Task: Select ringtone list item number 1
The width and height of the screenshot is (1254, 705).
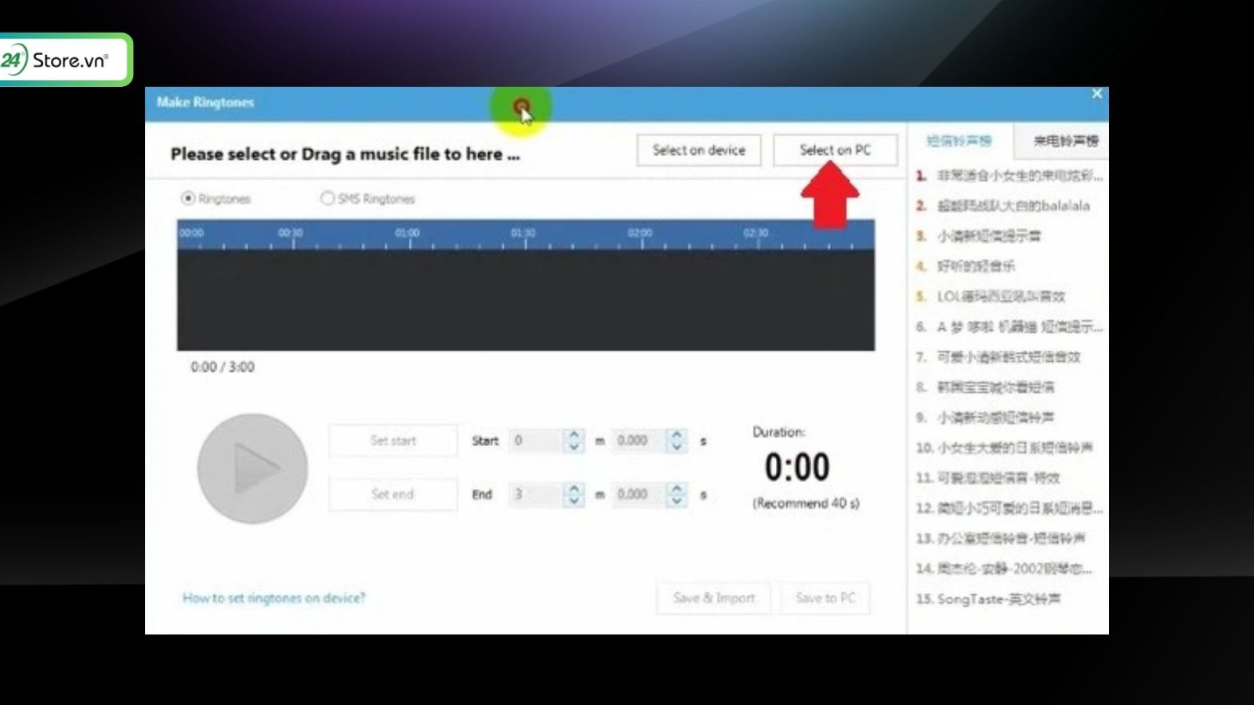Action: pos(1009,176)
